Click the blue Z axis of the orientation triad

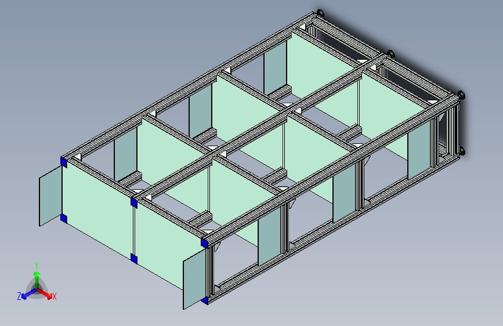(x=29, y=294)
